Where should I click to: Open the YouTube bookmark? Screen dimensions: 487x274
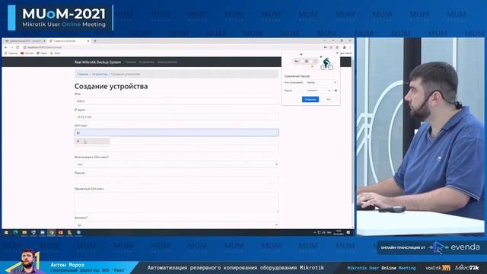[27, 53]
